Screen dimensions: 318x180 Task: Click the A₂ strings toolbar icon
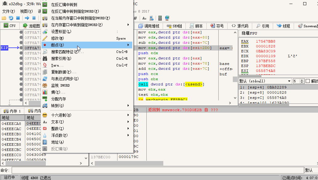click(x=144, y=18)
